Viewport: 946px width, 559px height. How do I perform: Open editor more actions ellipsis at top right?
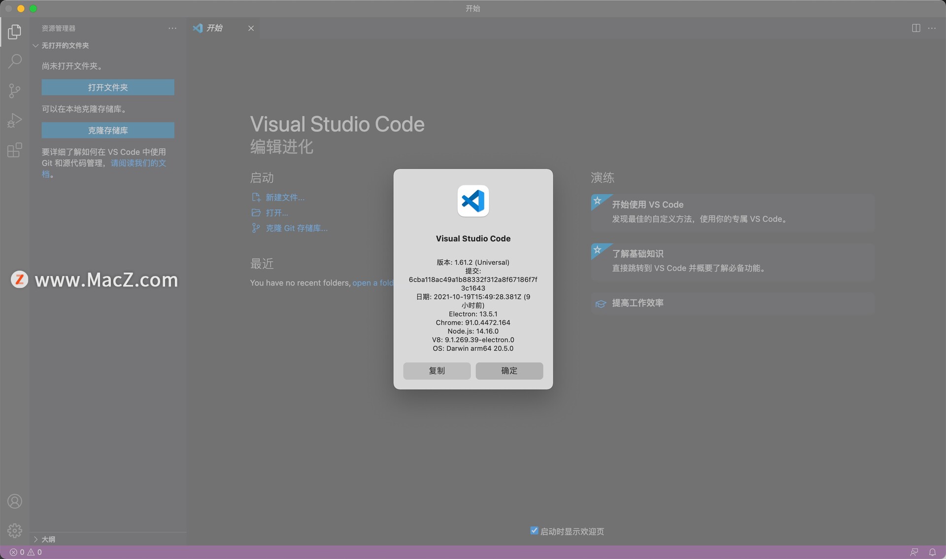(932, 28)
